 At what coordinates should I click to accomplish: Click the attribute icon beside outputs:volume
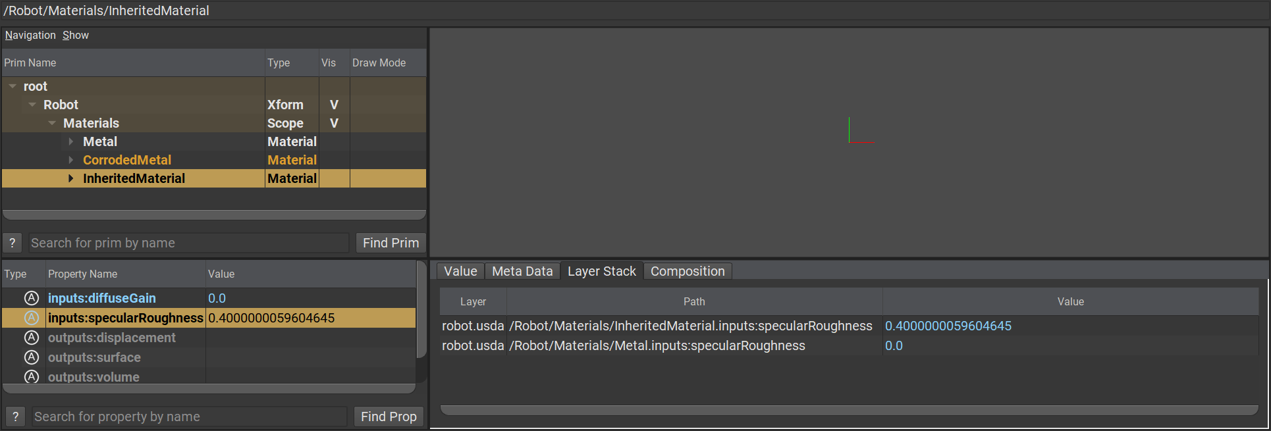coord(31,376)
